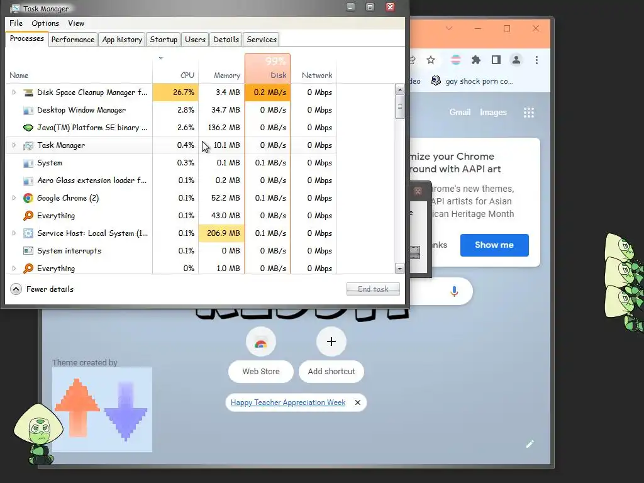Switch to the Startup tab
The height and width of the screenshot is (483, 644).
pos(164,40)
